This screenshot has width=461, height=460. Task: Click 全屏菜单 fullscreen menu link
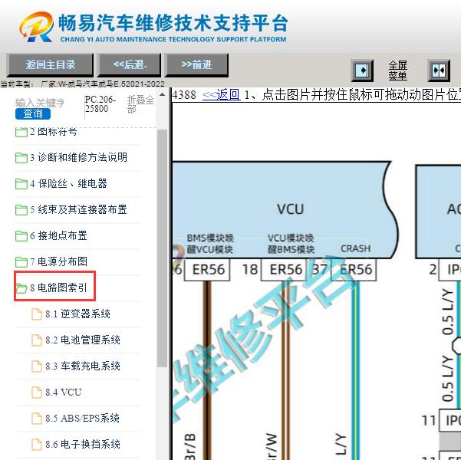397,71
